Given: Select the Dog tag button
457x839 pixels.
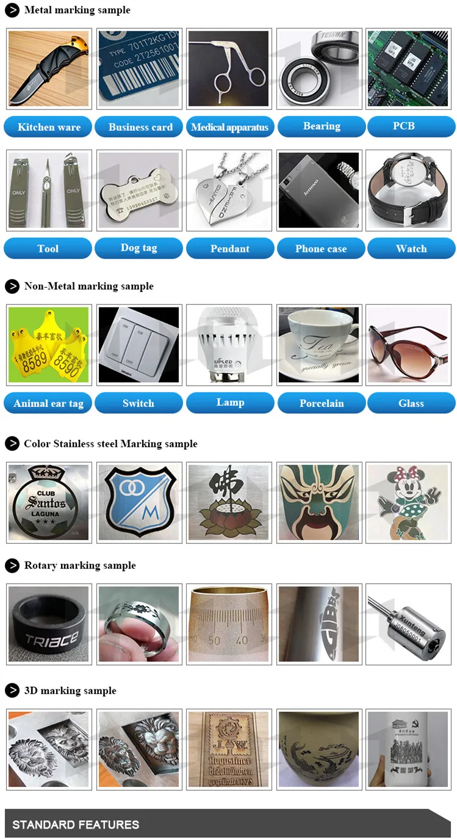Looking at the screenshot, I should pyautogui.click(x=139, y=248).
